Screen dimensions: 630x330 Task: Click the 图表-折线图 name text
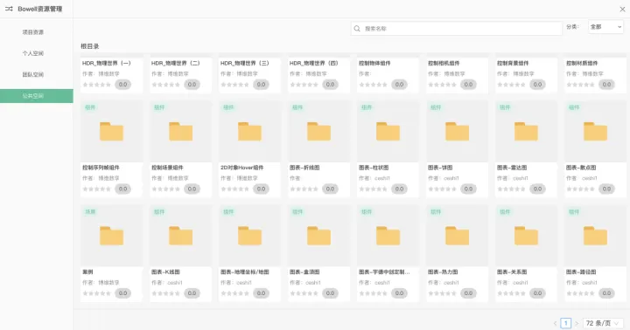click(x=304, y=168)
